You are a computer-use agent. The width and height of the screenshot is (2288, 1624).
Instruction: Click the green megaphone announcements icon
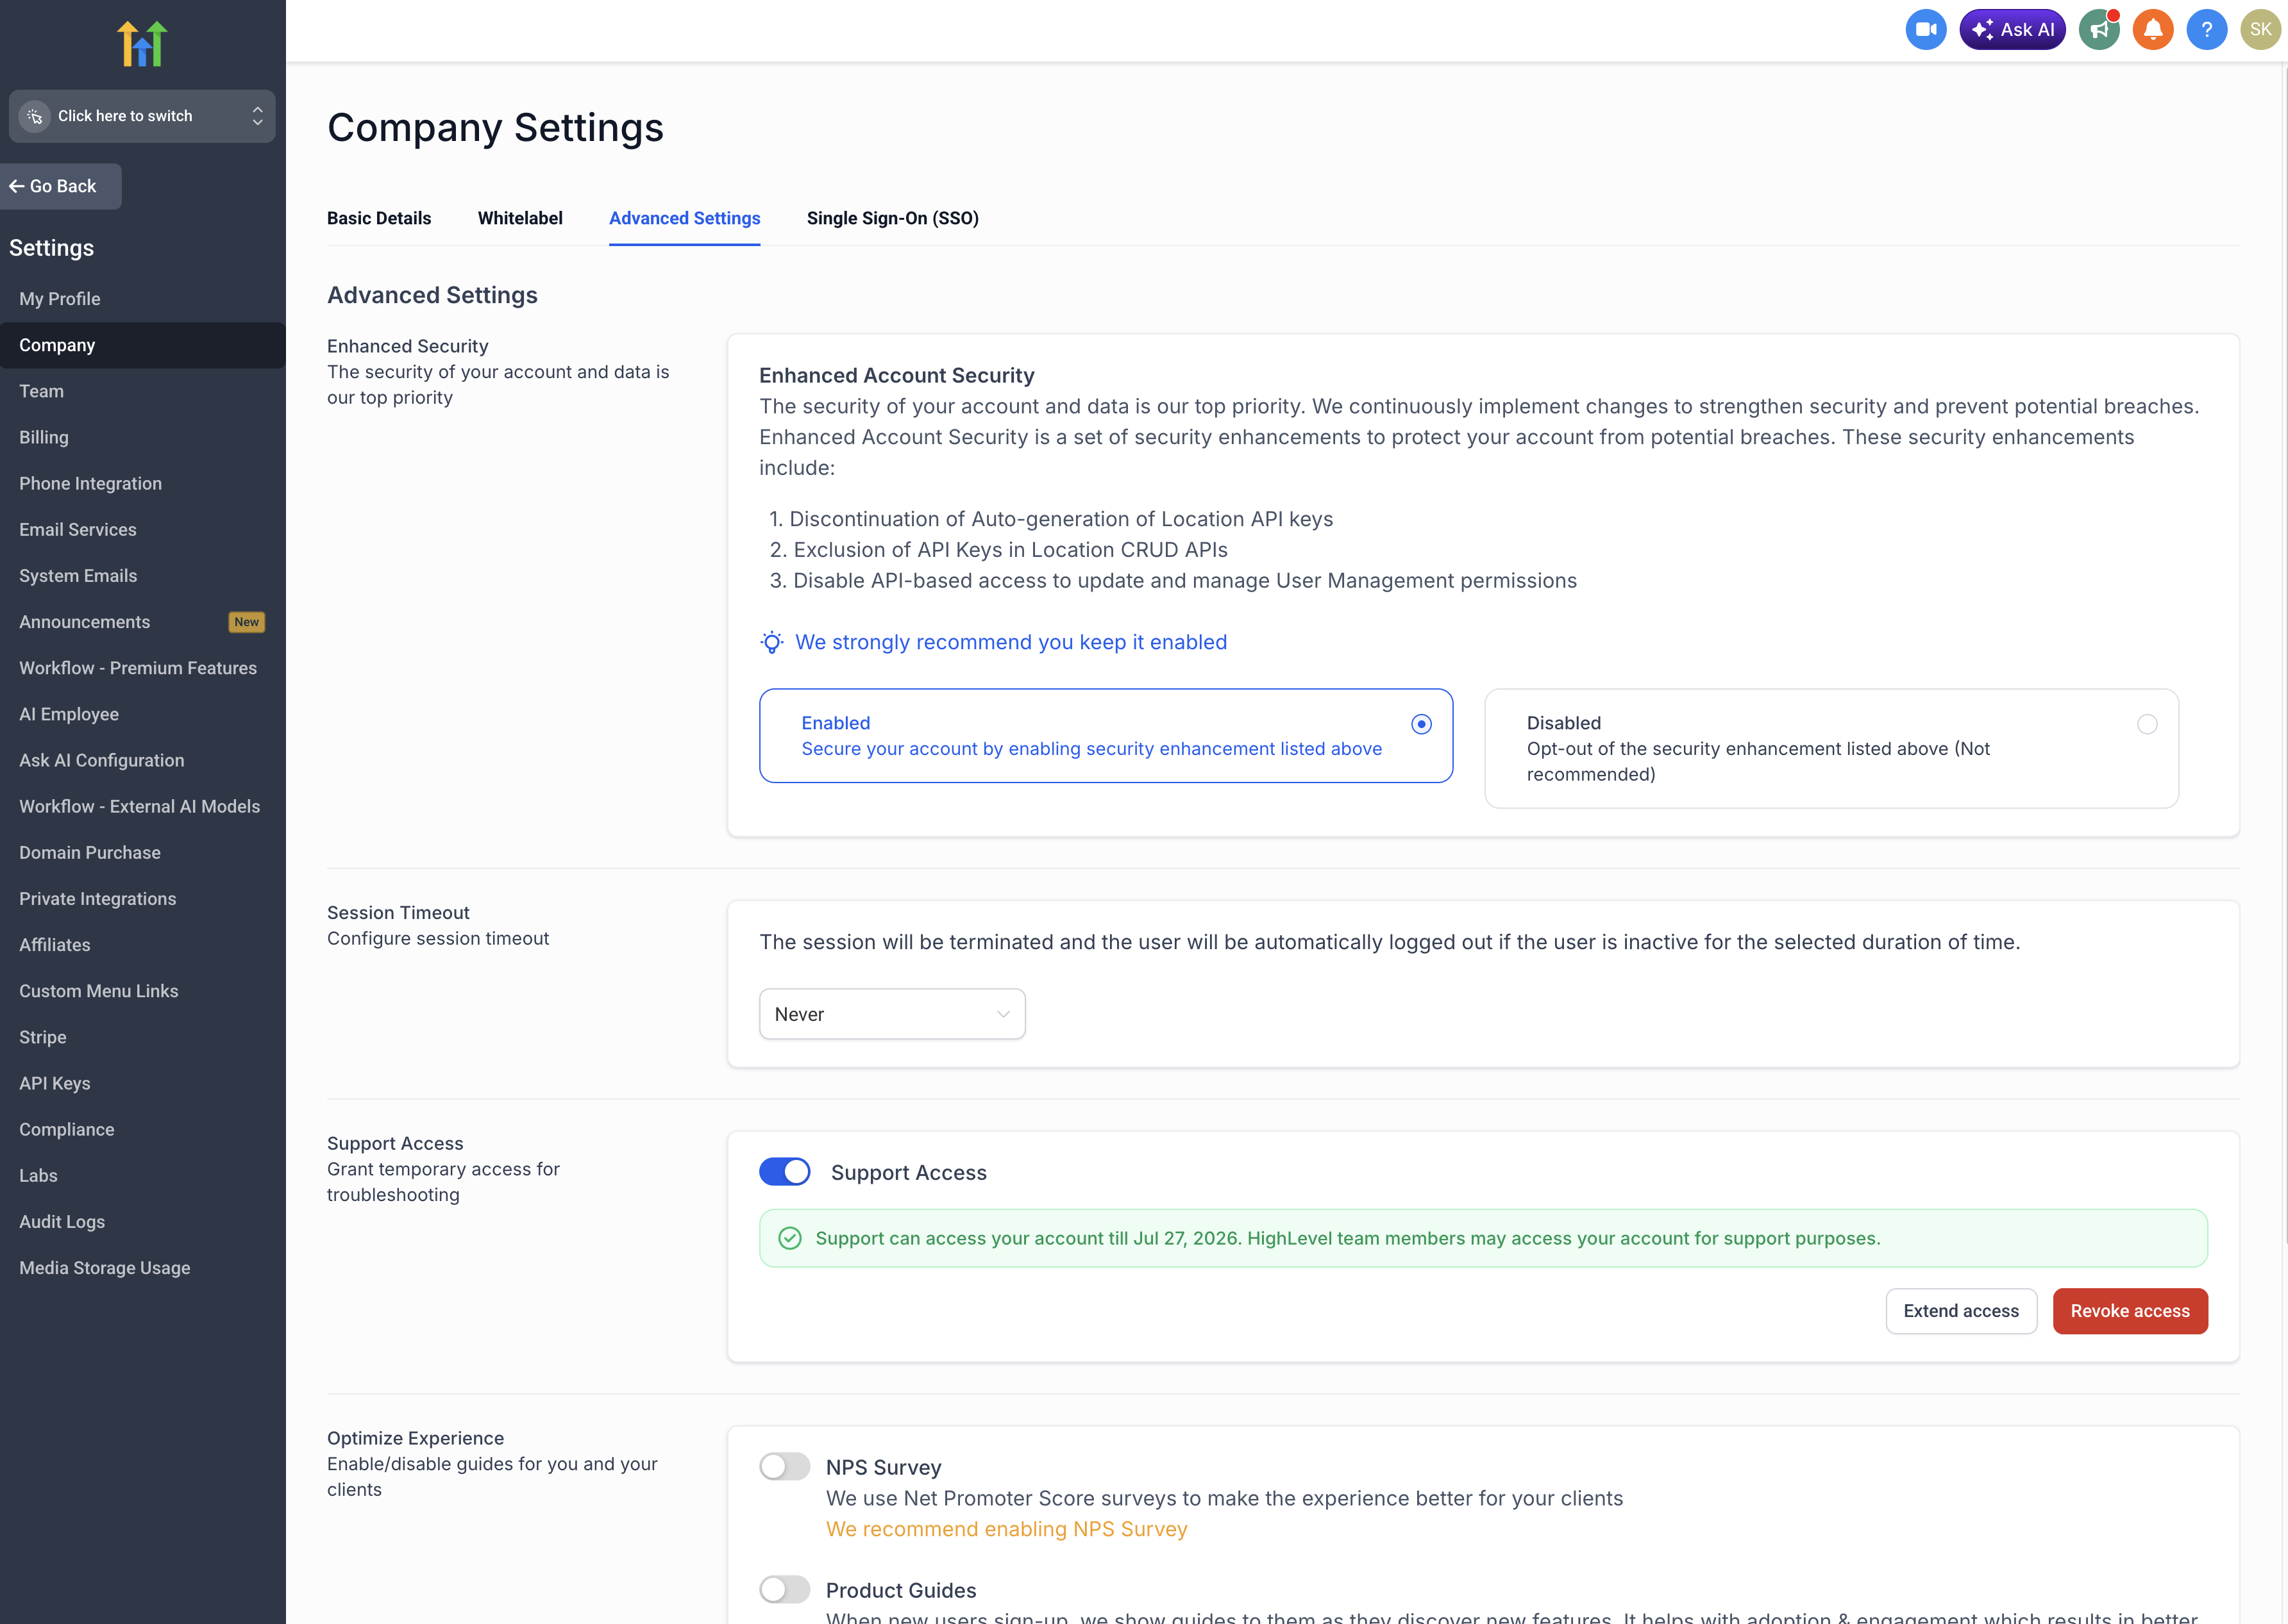click(2099, 30)
